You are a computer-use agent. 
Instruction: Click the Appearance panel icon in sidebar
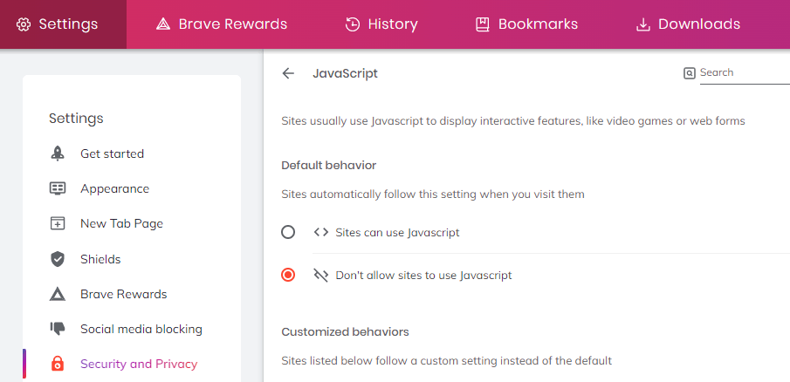58,188
